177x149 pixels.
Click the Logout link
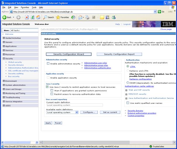pyautogui.click(x=127, y=24)
